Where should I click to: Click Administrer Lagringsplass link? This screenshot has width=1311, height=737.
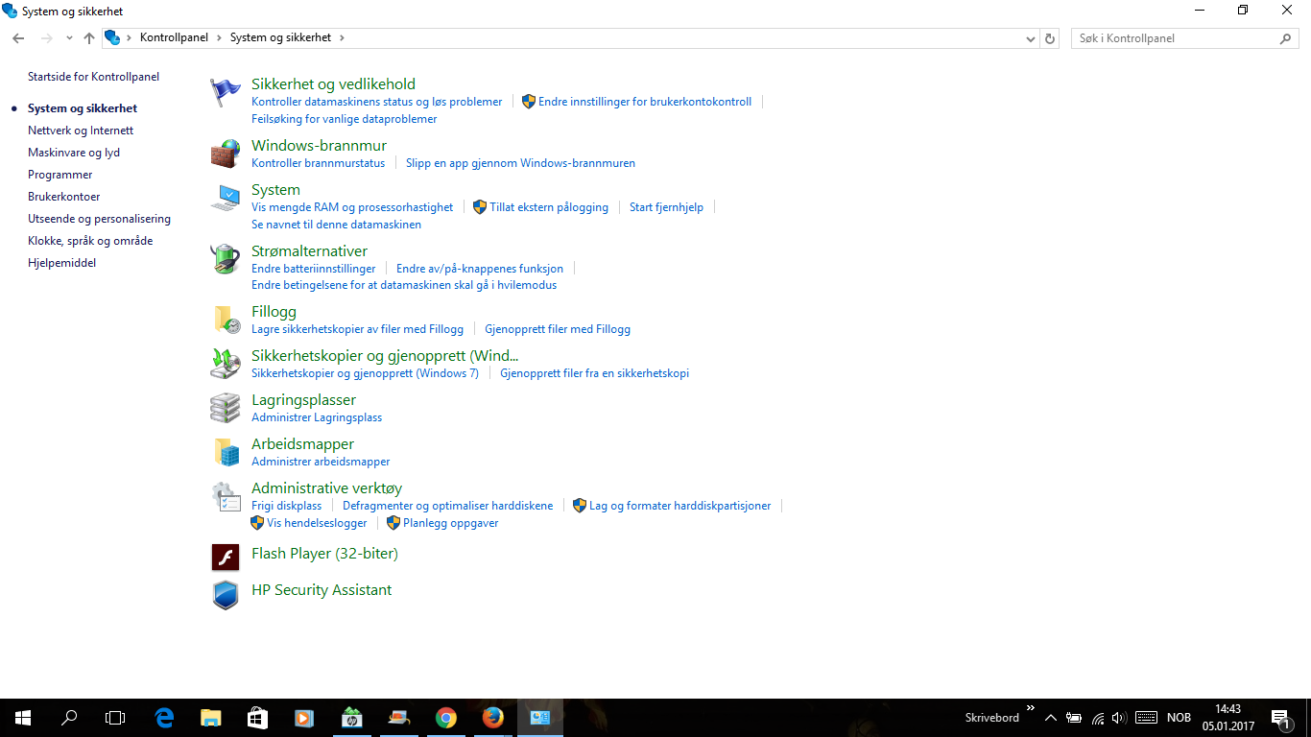coord(317,417)
